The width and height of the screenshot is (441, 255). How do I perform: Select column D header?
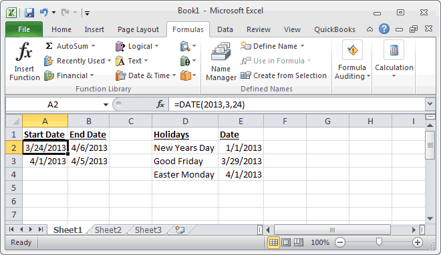pos(185,121)
